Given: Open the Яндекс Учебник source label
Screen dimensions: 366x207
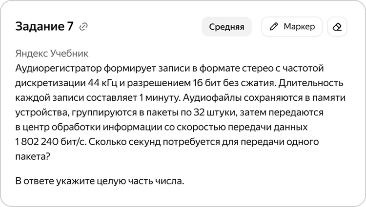Looking at the screenshot, I should (x=52, y=54).
